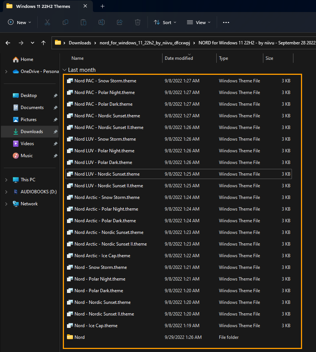Select Nord PAC - Snow Storm.theme file
316x352 pixels.
point(179,81)
